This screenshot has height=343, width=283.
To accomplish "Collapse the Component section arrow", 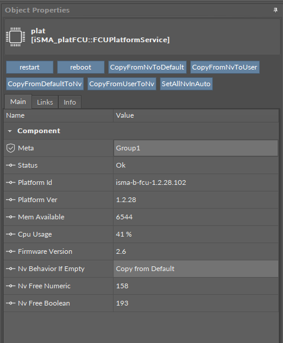I will pos(10,131).
